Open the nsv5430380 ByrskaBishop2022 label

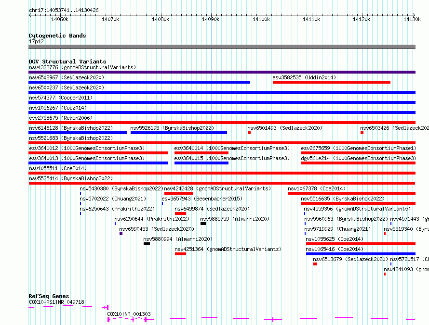coord(121,188)
